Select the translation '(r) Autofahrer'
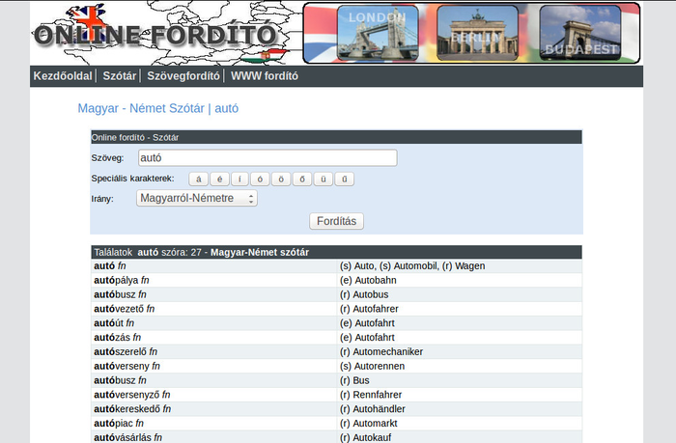The height and width of the screenshot is (443, 676). (369, 309)
